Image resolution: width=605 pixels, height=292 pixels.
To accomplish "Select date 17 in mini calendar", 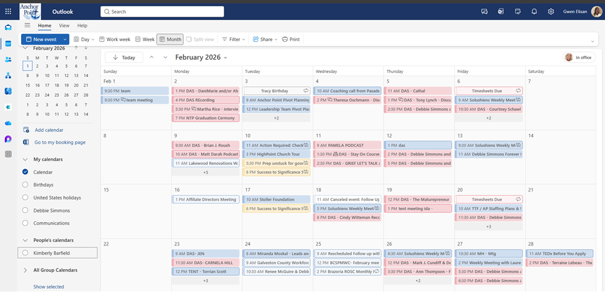I will [x=47, y=86].
